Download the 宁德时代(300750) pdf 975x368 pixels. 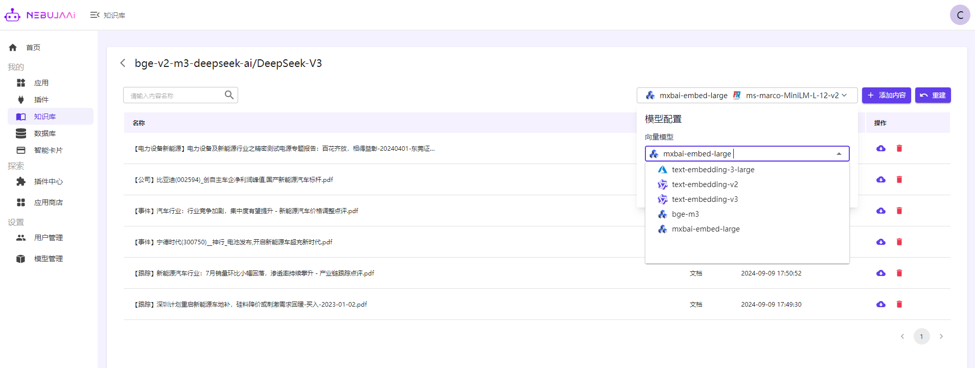(881, 242)
